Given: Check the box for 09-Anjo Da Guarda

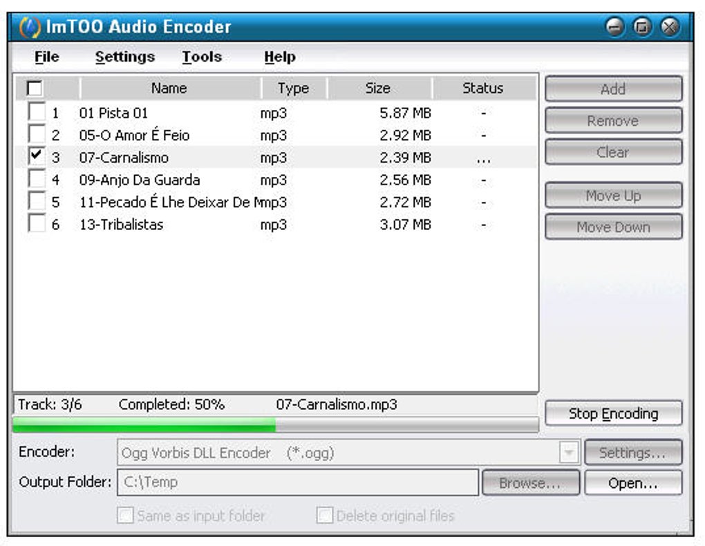Looking at the screenshot, I should tap(37, 178).
